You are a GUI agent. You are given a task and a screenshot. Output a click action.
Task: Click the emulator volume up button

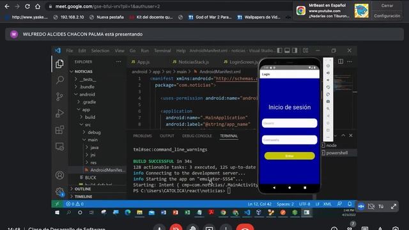[328, 73]
